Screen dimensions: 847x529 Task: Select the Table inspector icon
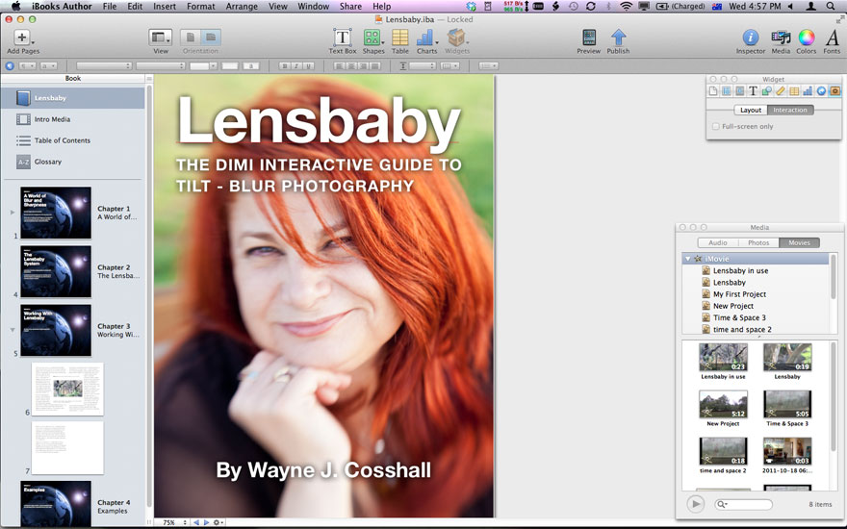[x=794, y=90]
